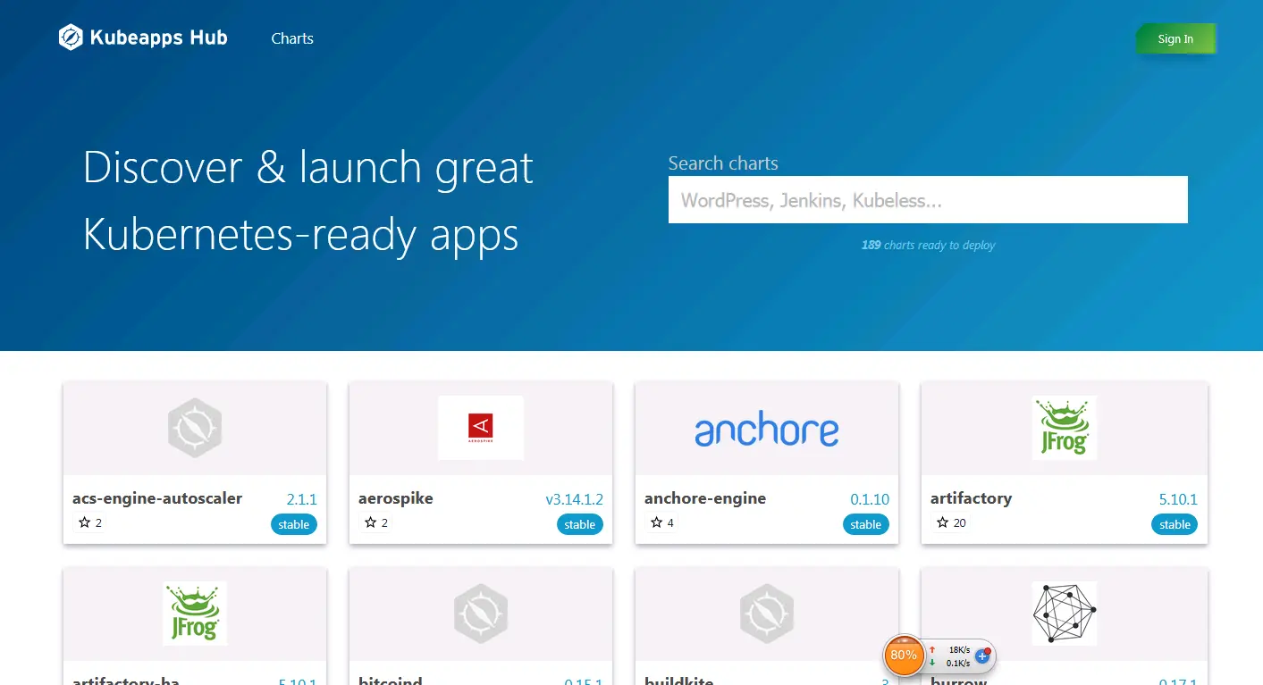1263x685 pixels.
Task: Click the JFrog logo on artifactory card
Action: [1064, 428]
